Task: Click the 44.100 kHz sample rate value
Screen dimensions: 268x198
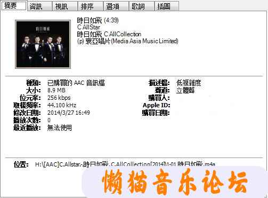Action: [x=62, y=105]
